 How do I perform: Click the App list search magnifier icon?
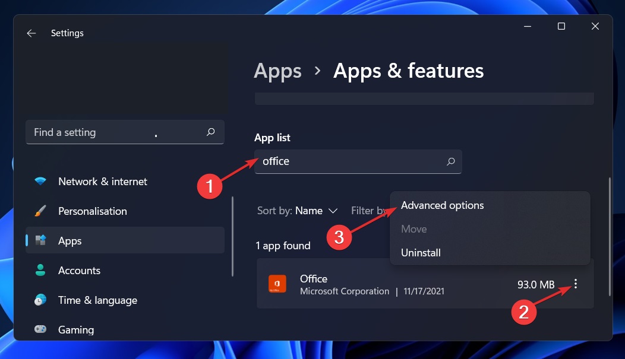pyautogui.click(x=451, y=161)
